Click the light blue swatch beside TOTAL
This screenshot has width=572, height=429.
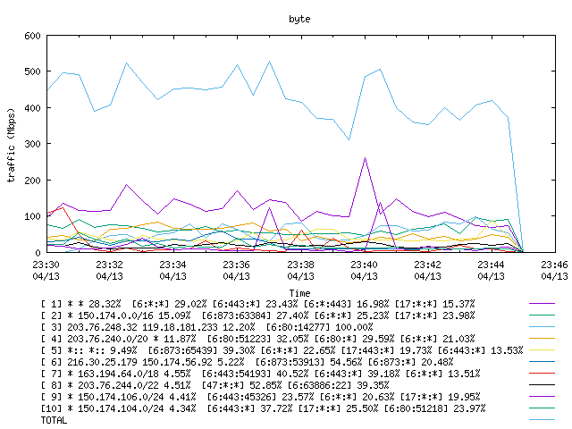542,420
